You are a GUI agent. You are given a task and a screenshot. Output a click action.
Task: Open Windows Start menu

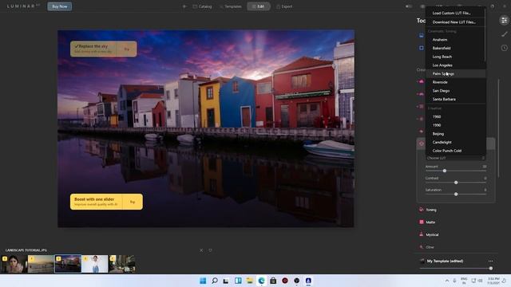click(x=203, y=281)
